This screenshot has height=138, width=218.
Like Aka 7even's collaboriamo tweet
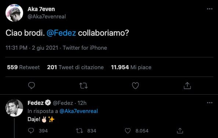tap(135, 85)
